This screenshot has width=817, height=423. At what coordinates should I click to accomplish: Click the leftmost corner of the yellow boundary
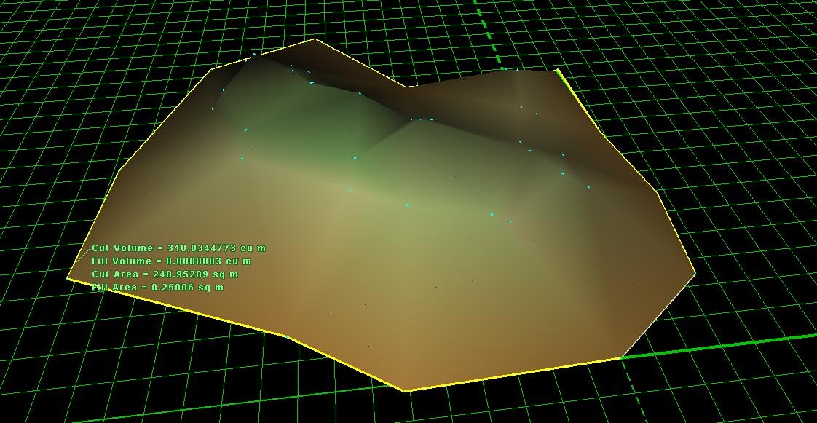pos(68,278)
